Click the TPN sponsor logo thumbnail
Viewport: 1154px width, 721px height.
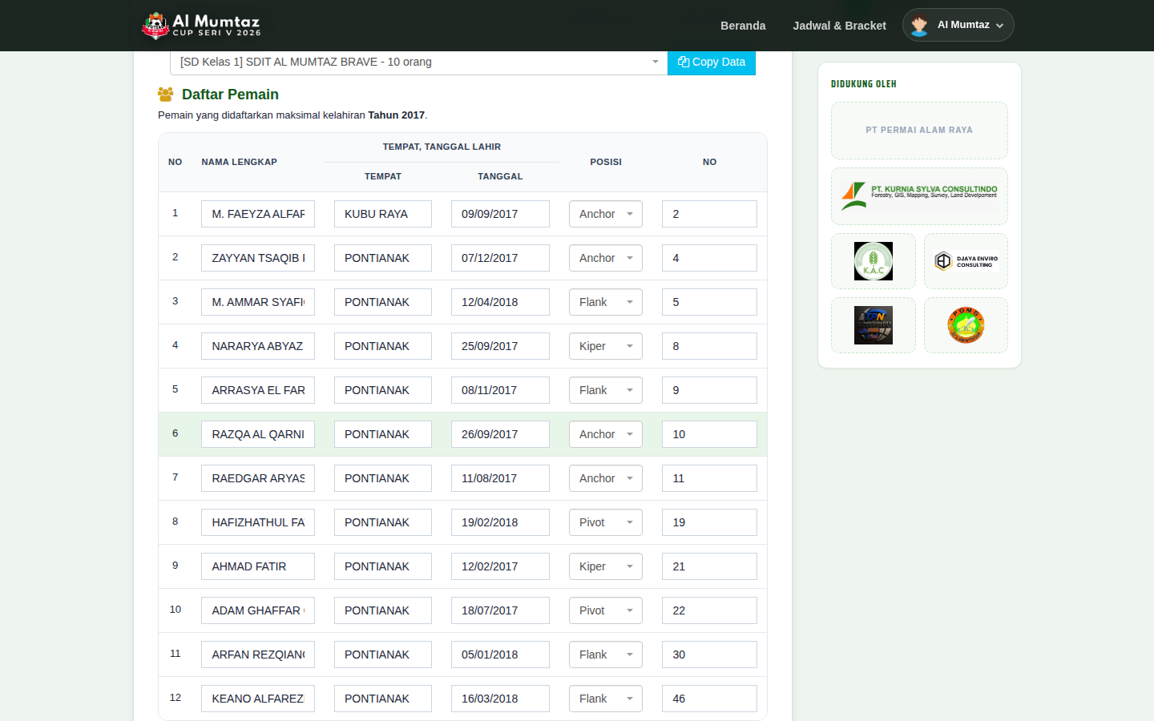click(874, 325)
